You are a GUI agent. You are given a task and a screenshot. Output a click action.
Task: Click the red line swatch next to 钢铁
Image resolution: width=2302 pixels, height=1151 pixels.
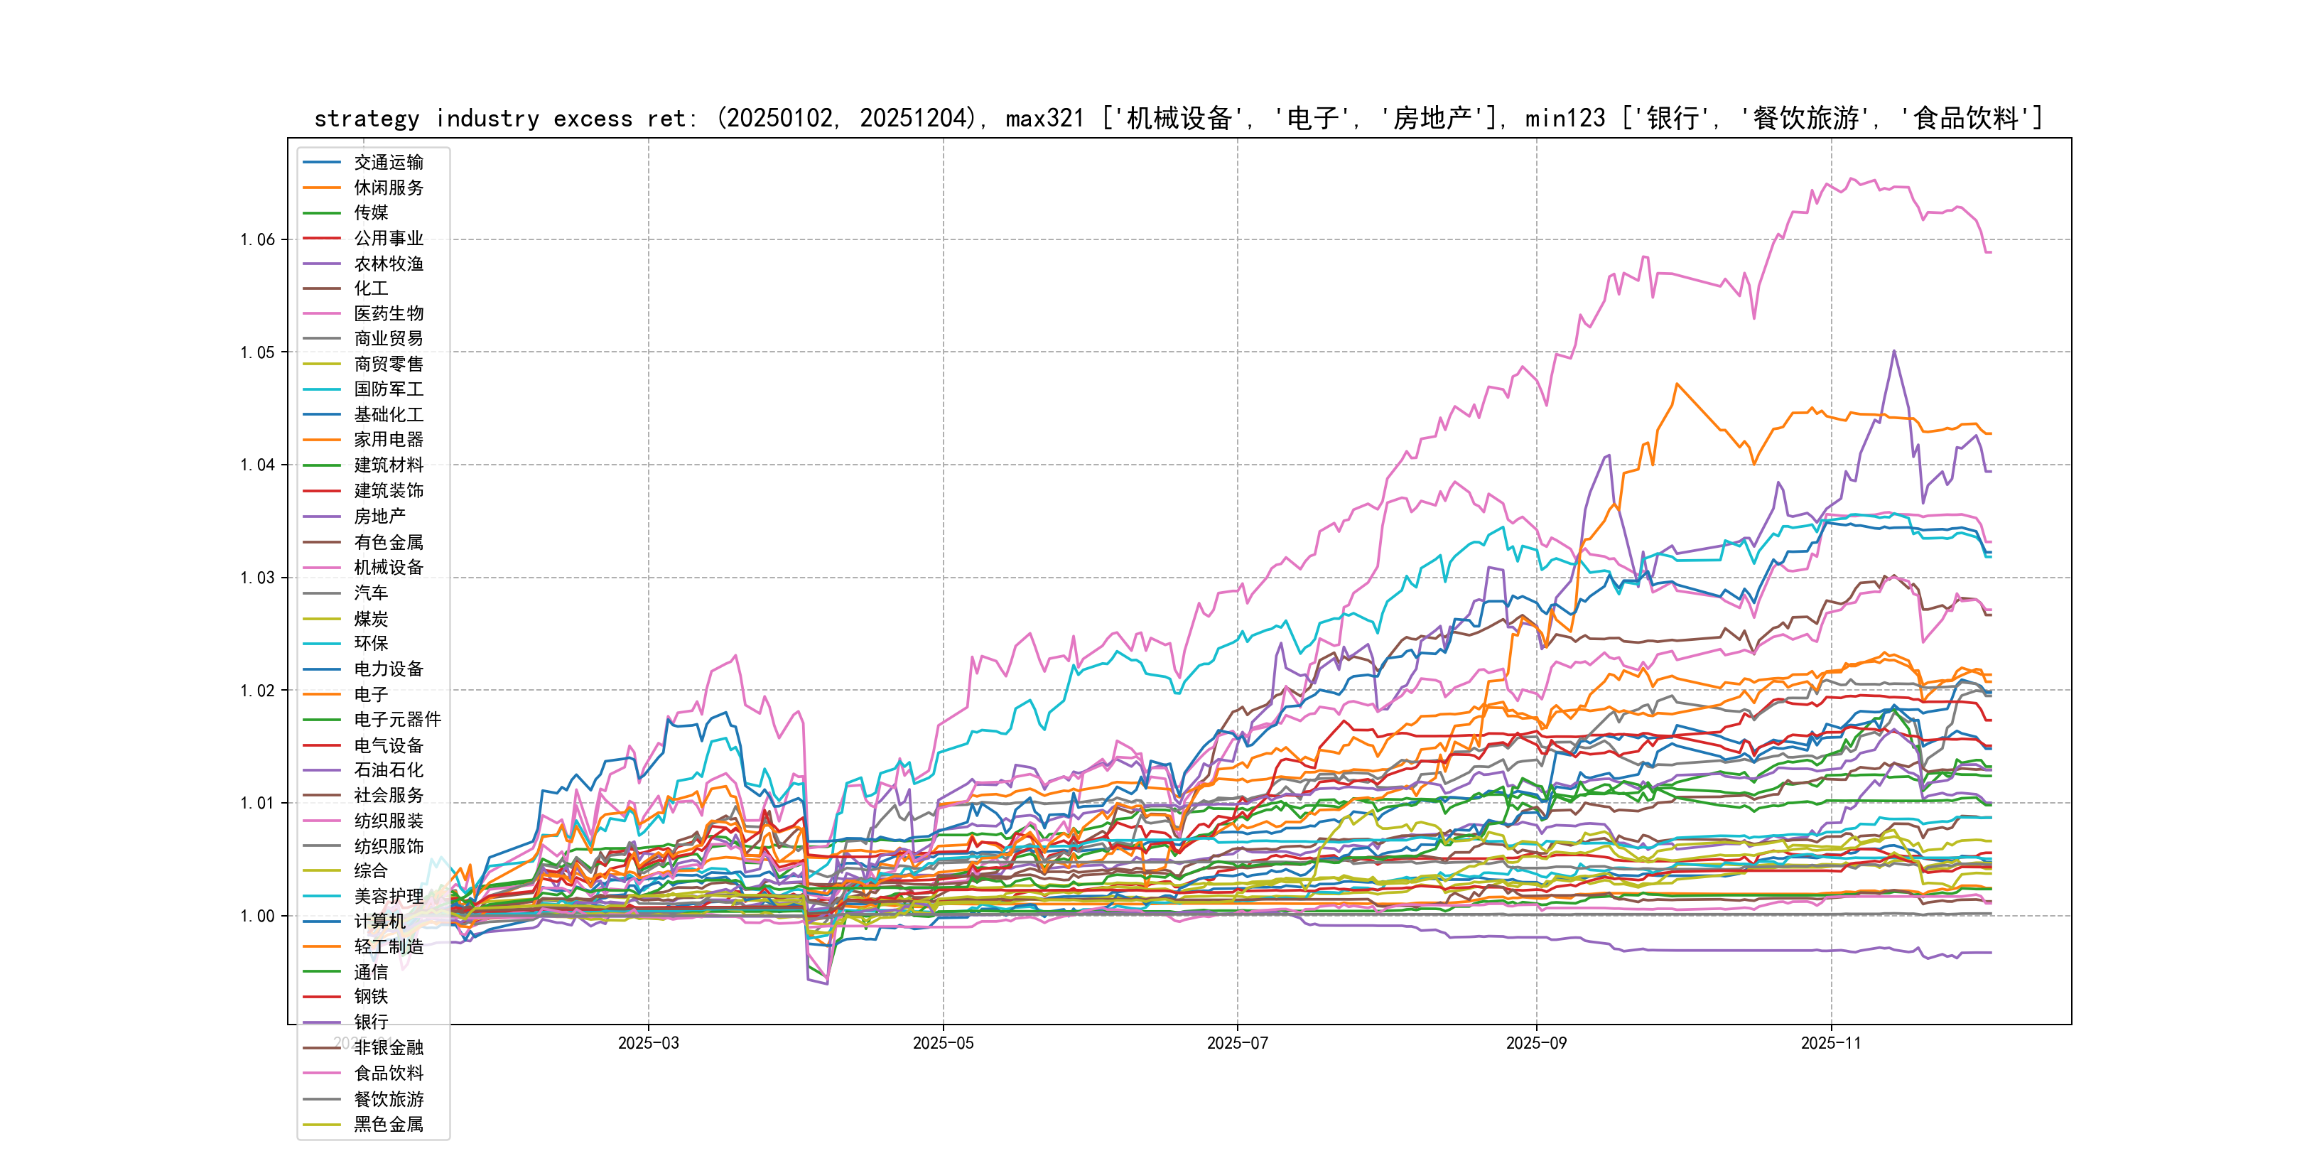click(322, 996)
